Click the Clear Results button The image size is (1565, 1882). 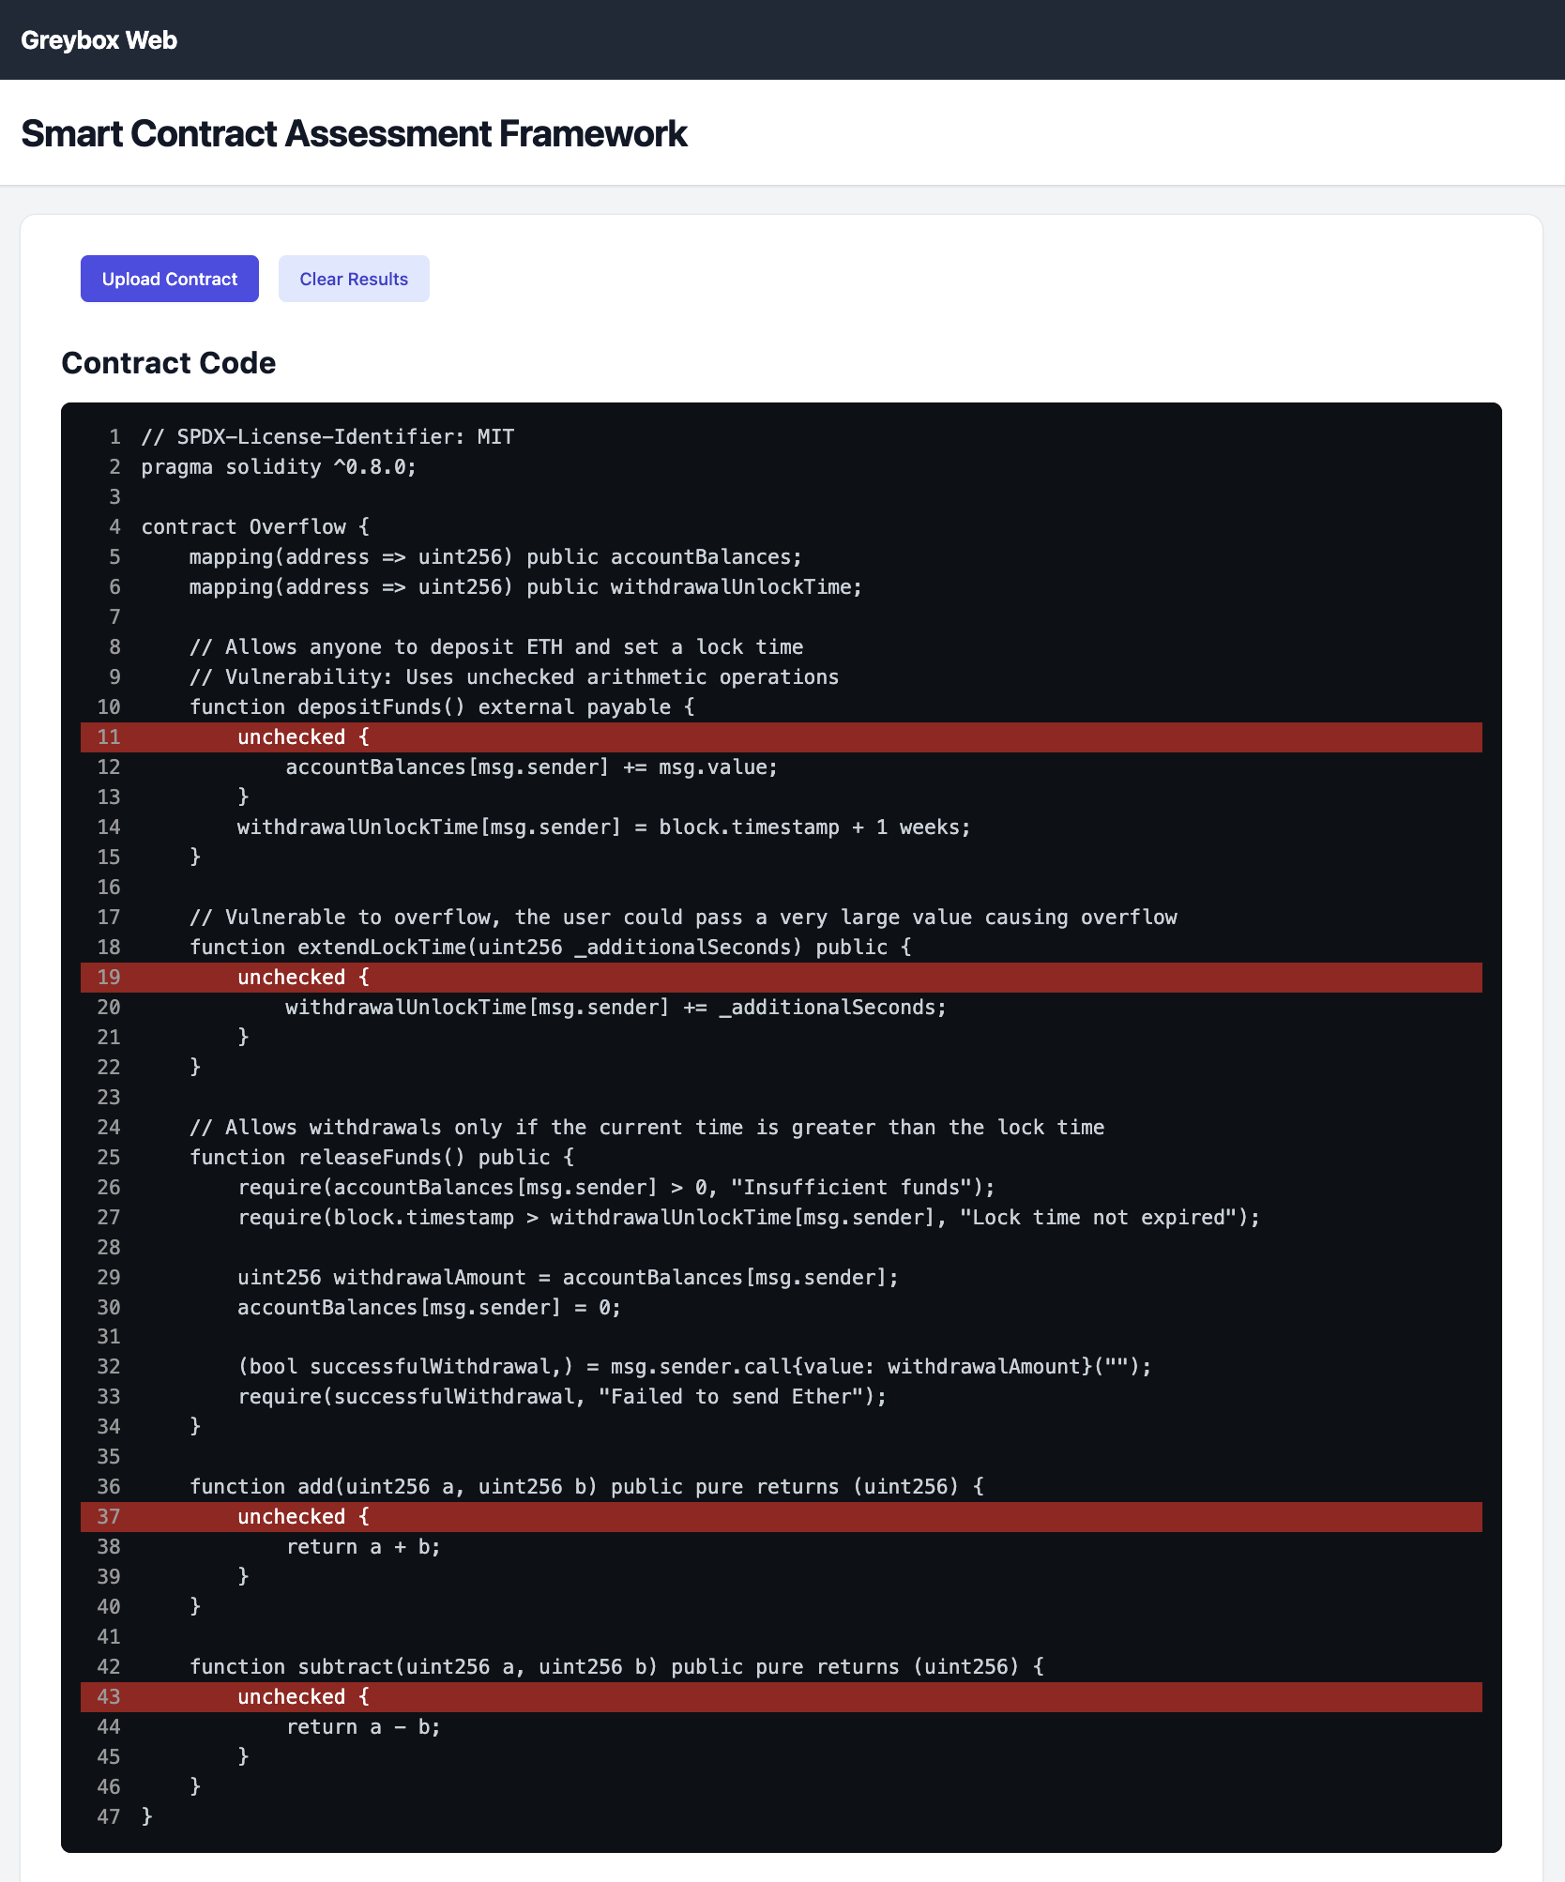pyautogui.click(x=354, y=279)
